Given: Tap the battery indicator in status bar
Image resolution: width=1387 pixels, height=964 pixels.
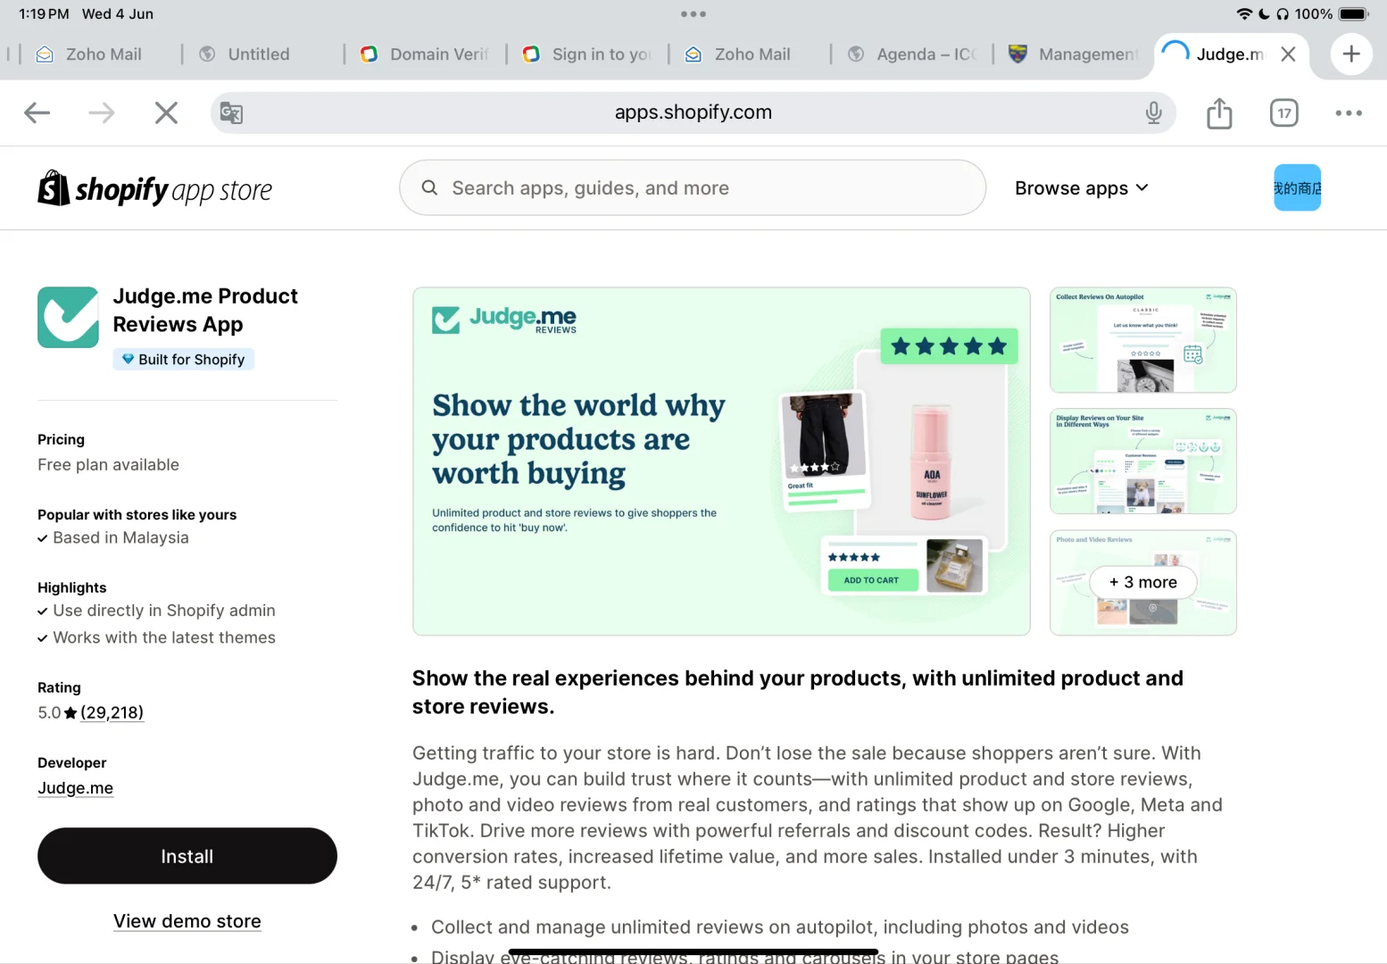Looking at the screenshot, I should point(1354,14).
